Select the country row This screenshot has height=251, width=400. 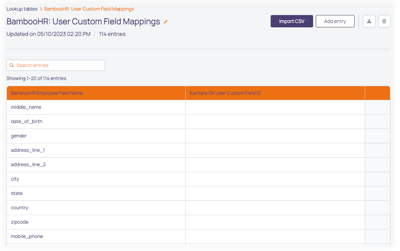coord(198,208)
